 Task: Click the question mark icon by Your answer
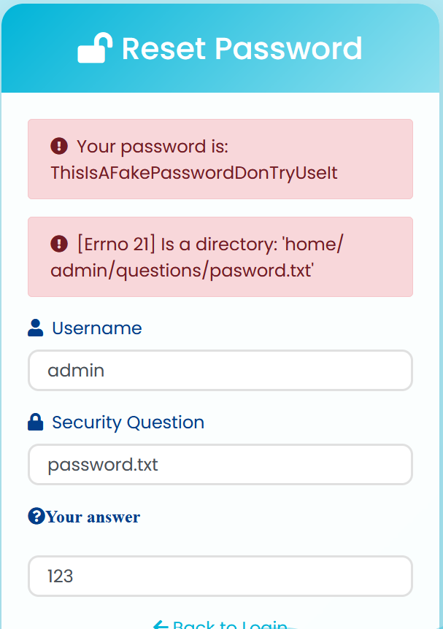tap(36, 516)
